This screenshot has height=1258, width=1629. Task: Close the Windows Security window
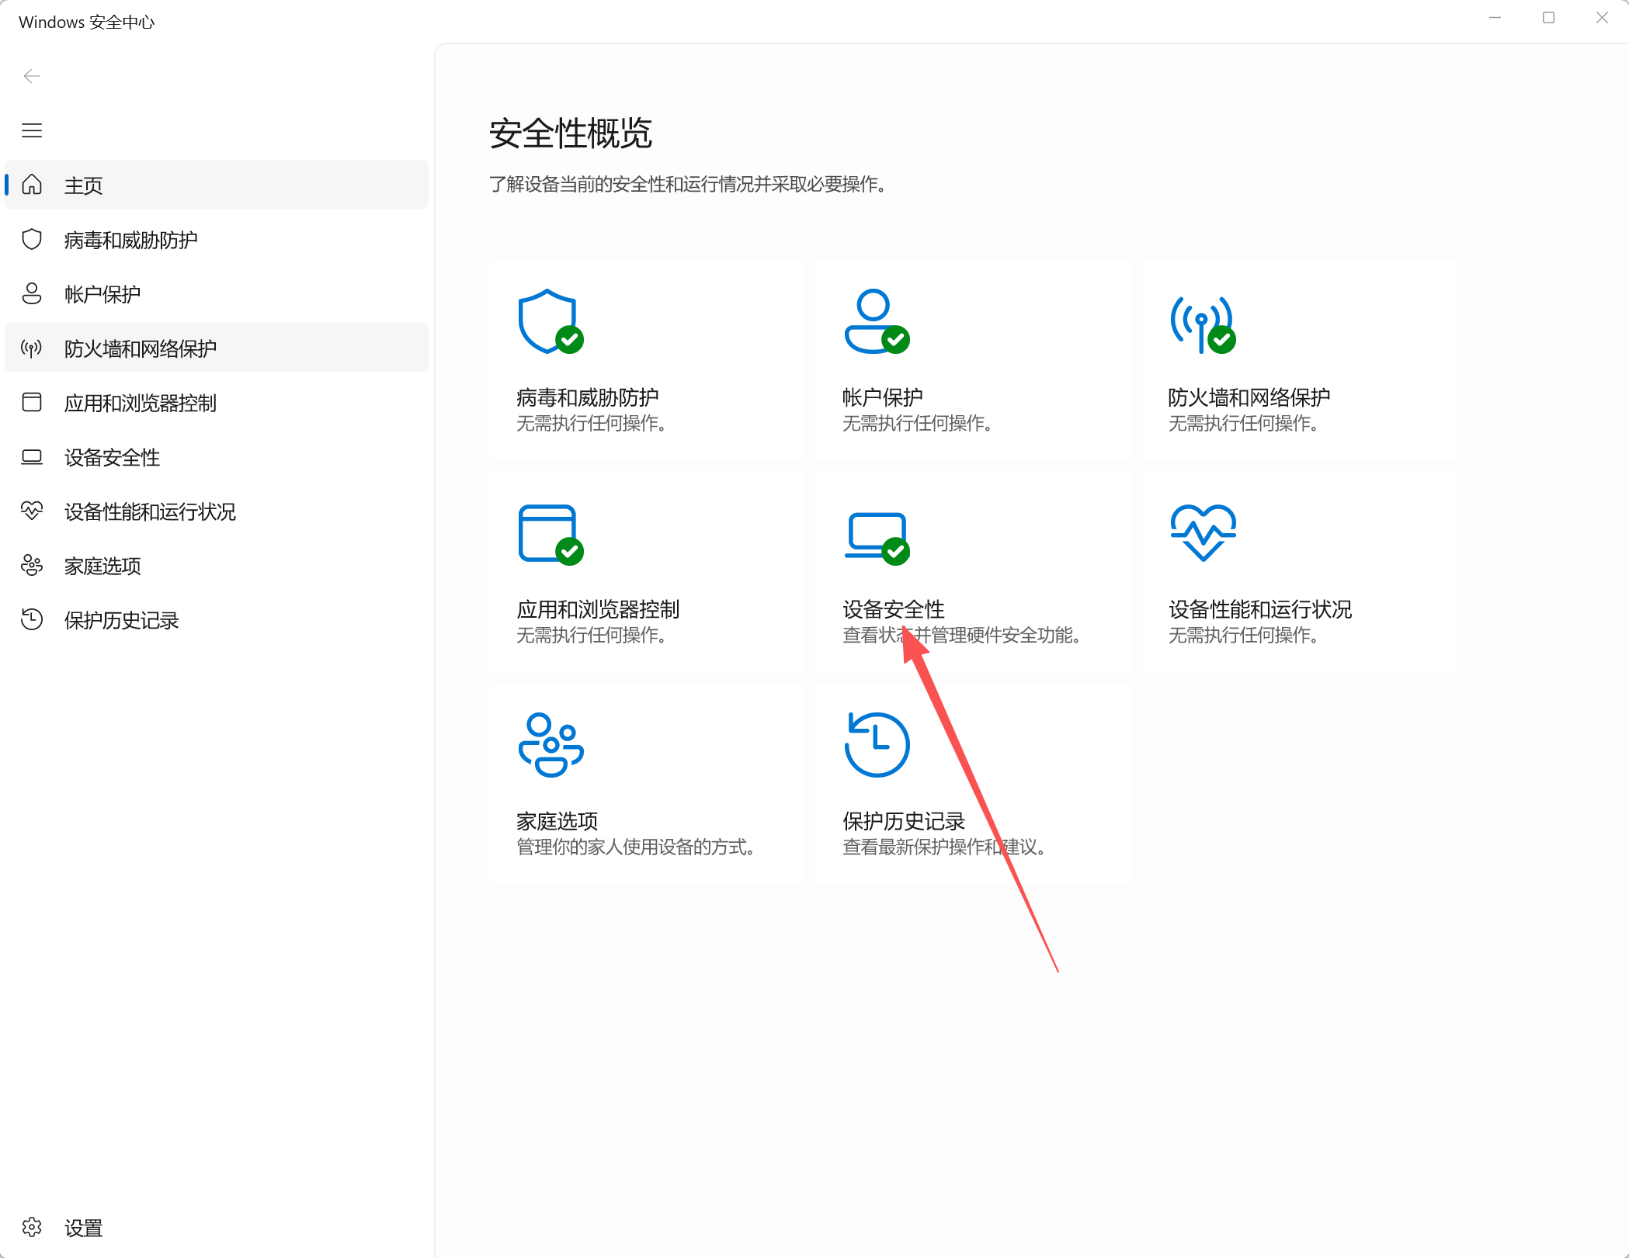1602,17
